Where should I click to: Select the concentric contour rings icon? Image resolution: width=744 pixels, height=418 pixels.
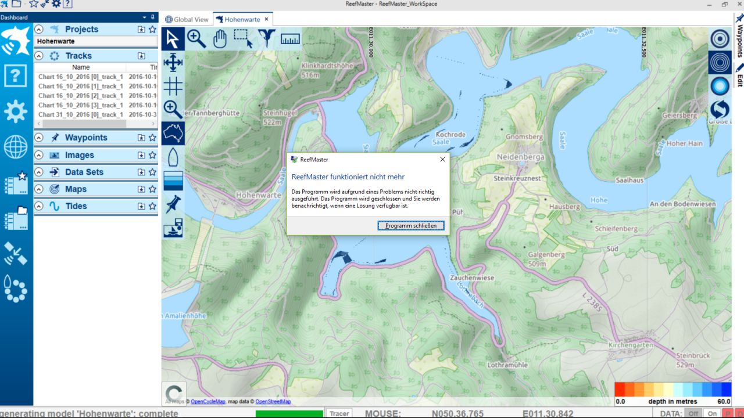720,62
